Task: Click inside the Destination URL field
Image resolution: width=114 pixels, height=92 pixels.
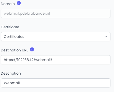Action: (56, 60)
